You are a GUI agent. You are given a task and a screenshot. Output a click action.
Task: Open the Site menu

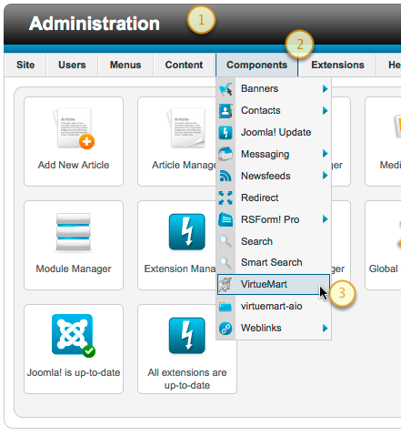point(25,65)
